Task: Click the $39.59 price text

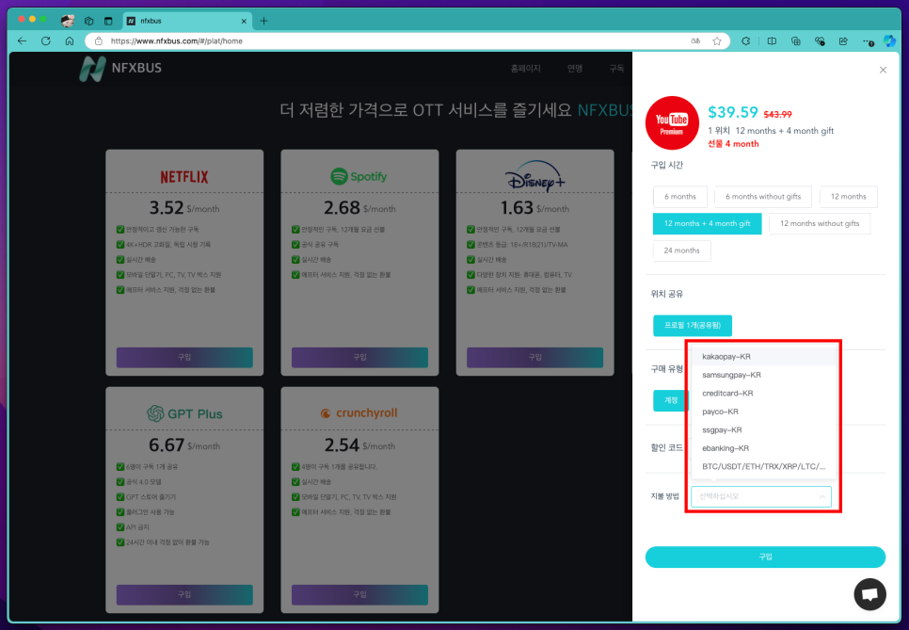Action: pos(733,112)
